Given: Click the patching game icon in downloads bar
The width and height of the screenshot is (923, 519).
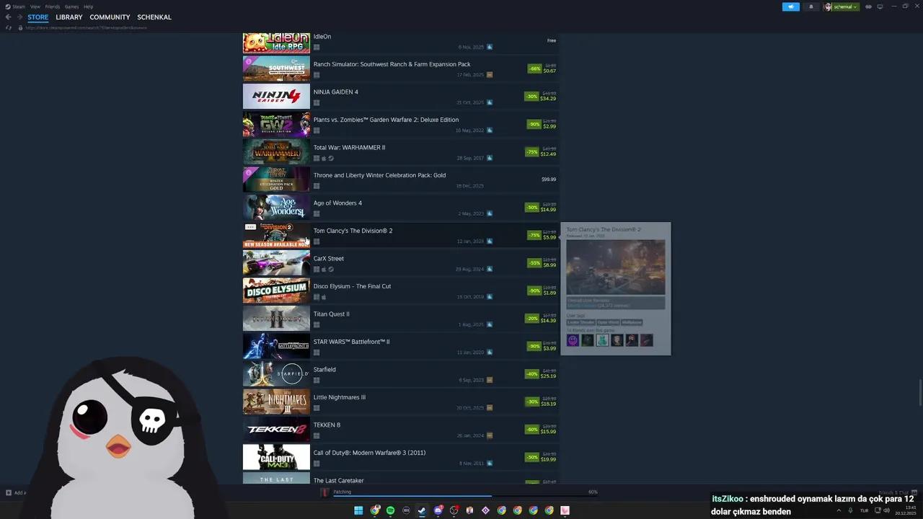Looking at the screenshot, I should (324, 492).
